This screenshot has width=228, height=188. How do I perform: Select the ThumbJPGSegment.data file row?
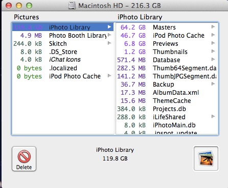pos(167,76)
